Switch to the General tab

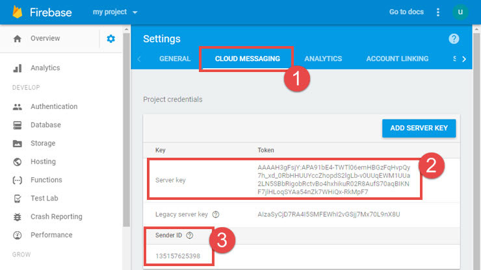point(175,59)
